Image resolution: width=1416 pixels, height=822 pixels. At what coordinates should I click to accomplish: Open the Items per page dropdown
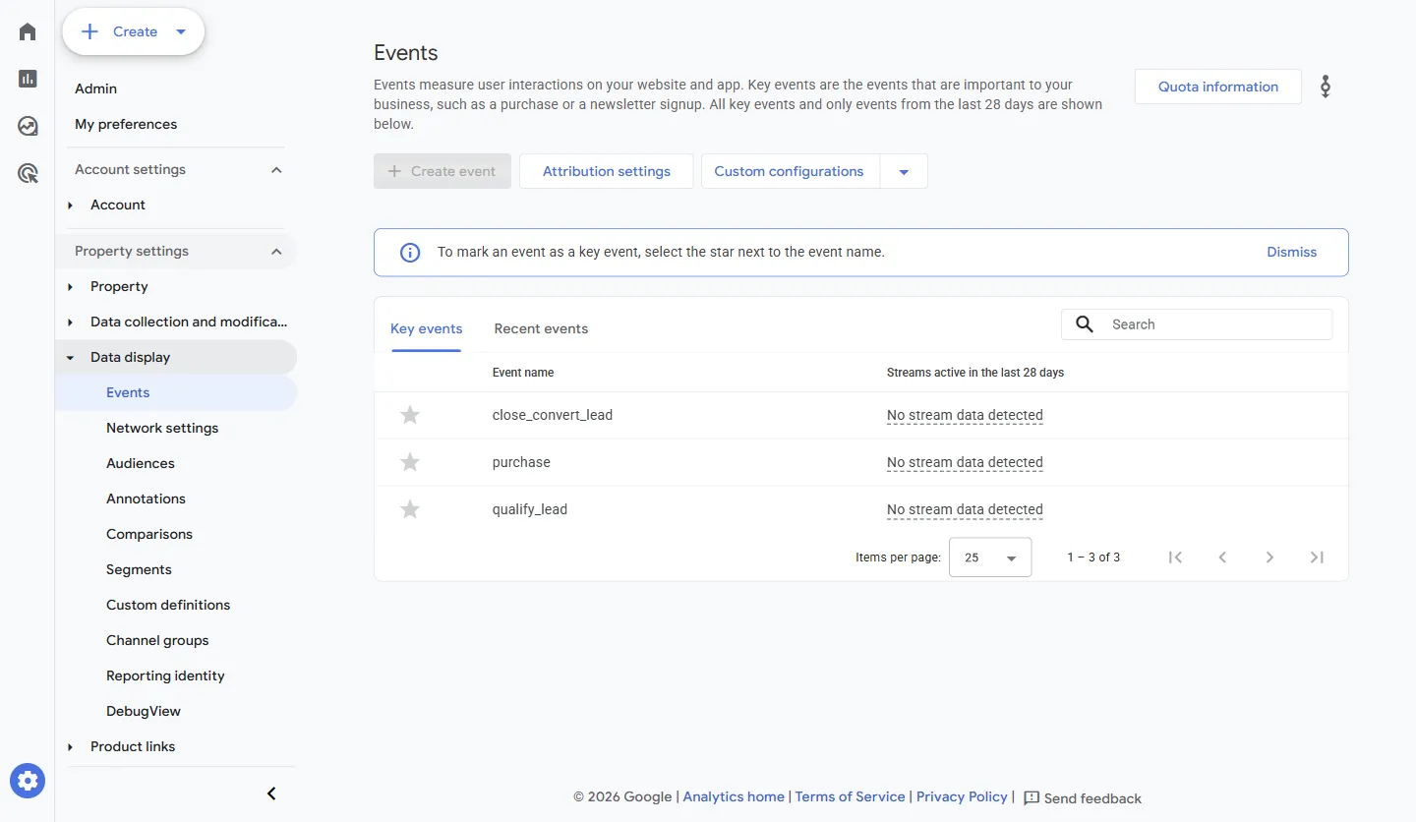(x=990, y=558)
